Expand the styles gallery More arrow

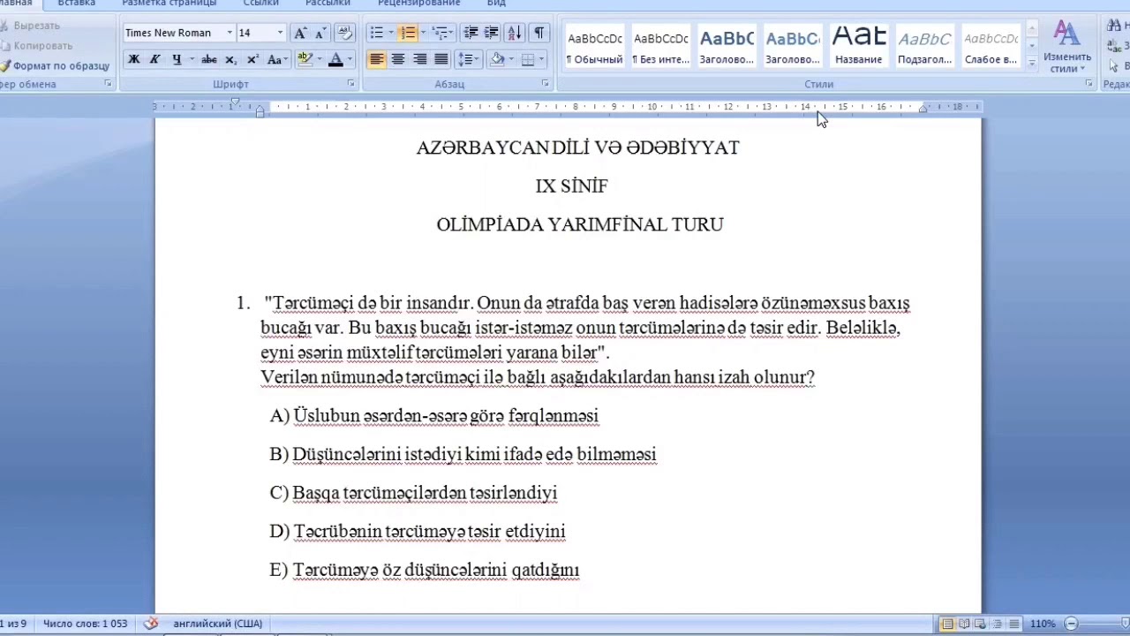(1031, 62)
